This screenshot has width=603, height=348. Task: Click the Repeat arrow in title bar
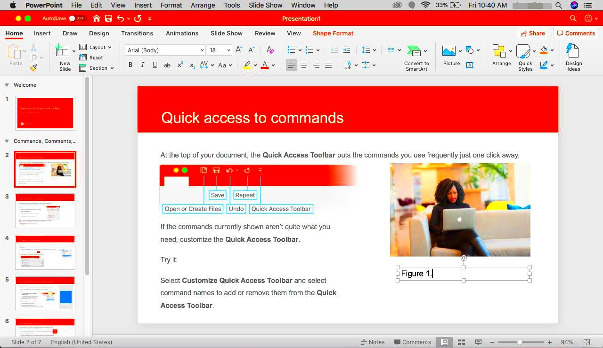[x=138, y=18]
